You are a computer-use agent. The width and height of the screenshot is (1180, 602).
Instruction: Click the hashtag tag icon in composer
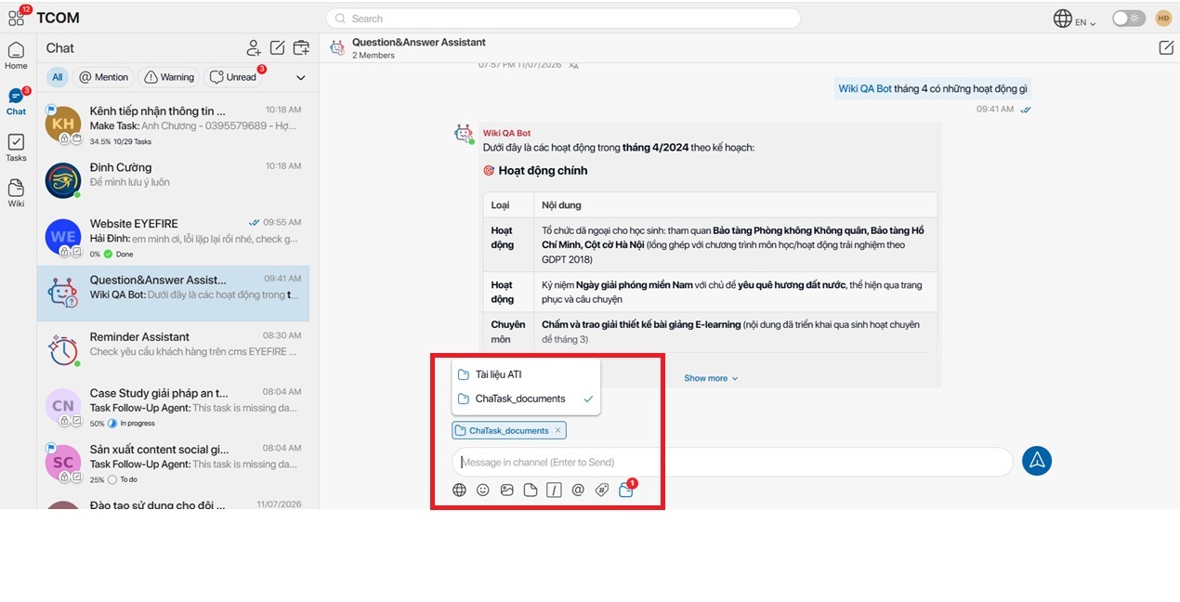pos(601,490)
